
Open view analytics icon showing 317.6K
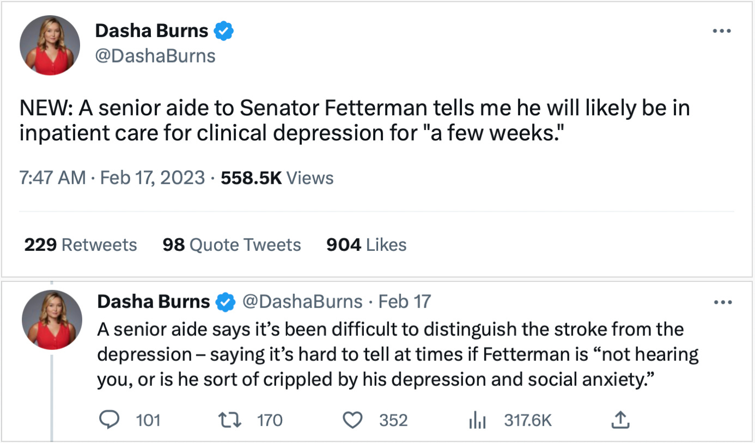click(x=477, y=420)
